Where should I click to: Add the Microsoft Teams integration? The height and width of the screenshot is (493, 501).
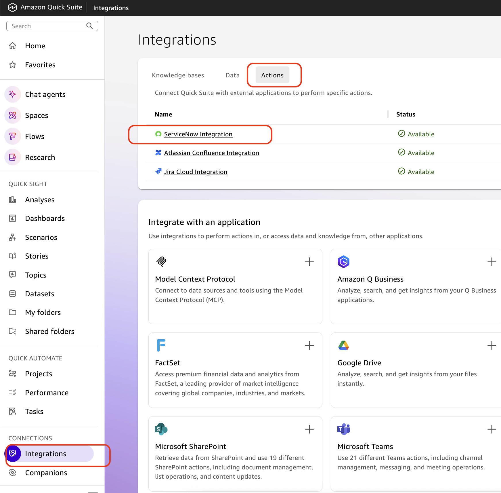492,429
